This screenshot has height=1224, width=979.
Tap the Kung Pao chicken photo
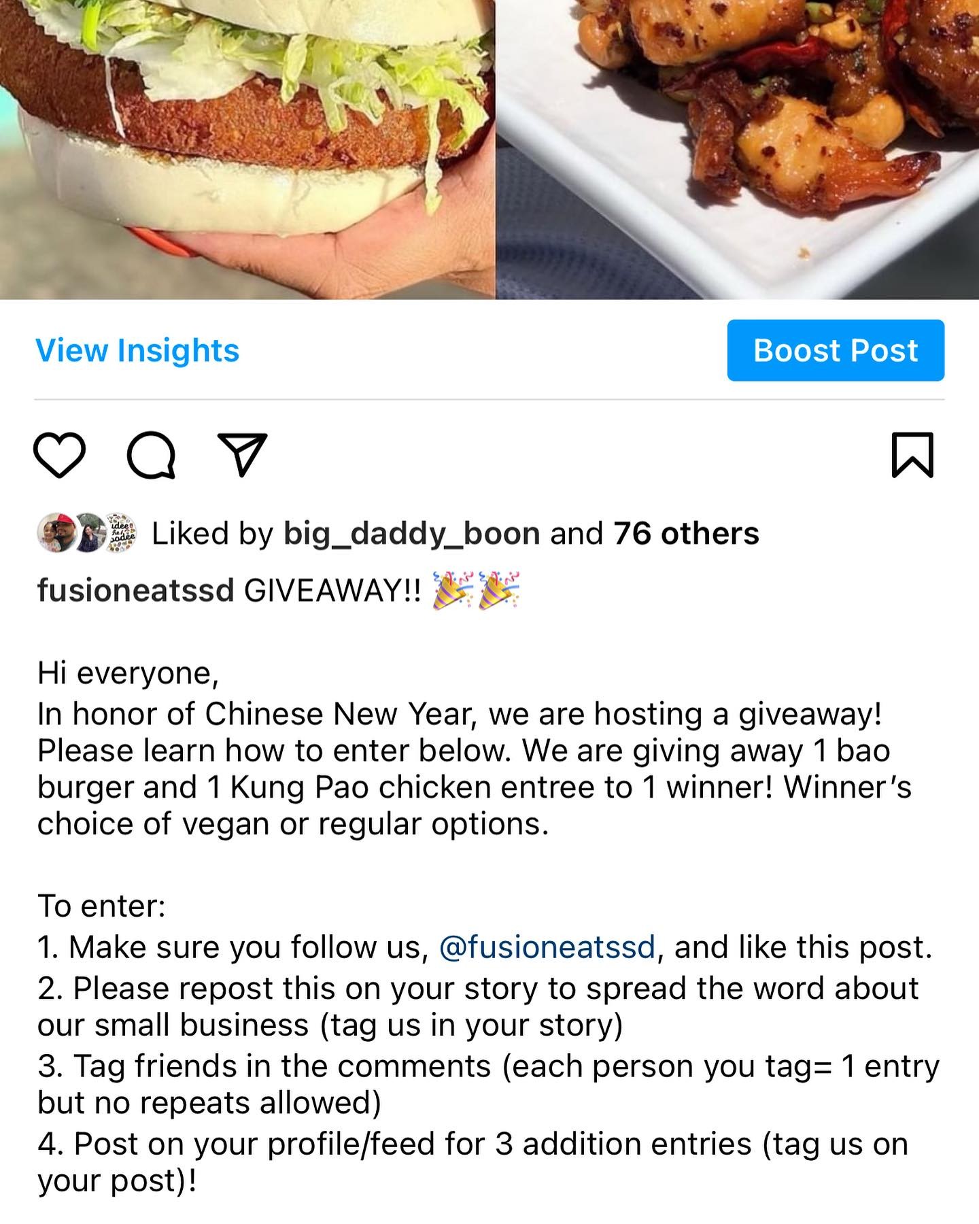point(738,150)
